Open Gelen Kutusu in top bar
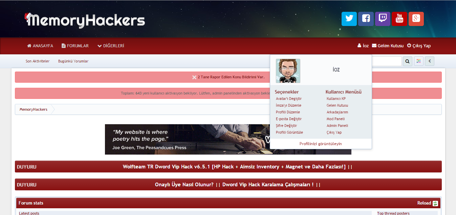 point(388,46)
